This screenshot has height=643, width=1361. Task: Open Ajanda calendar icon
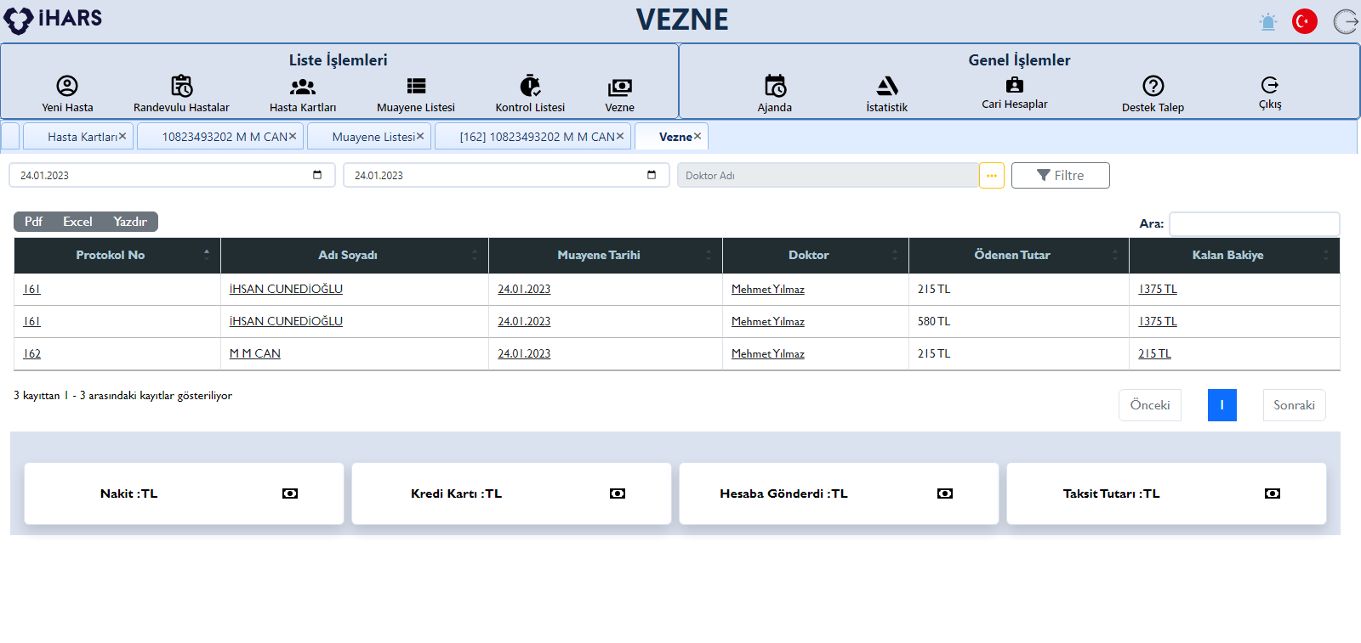(x=775, y=86)
